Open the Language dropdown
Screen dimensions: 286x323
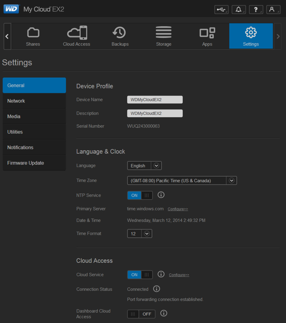pos(144,166)
